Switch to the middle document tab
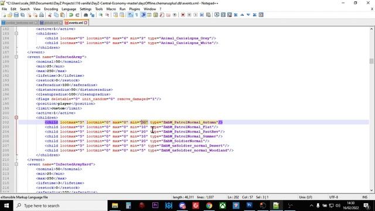This screenshot has width=375, height=211. tap(51, 22)
